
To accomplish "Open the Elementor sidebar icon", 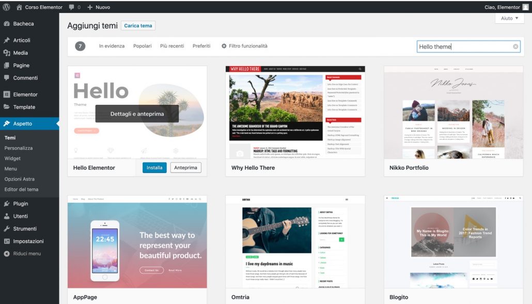I will (x=7, y=94).
